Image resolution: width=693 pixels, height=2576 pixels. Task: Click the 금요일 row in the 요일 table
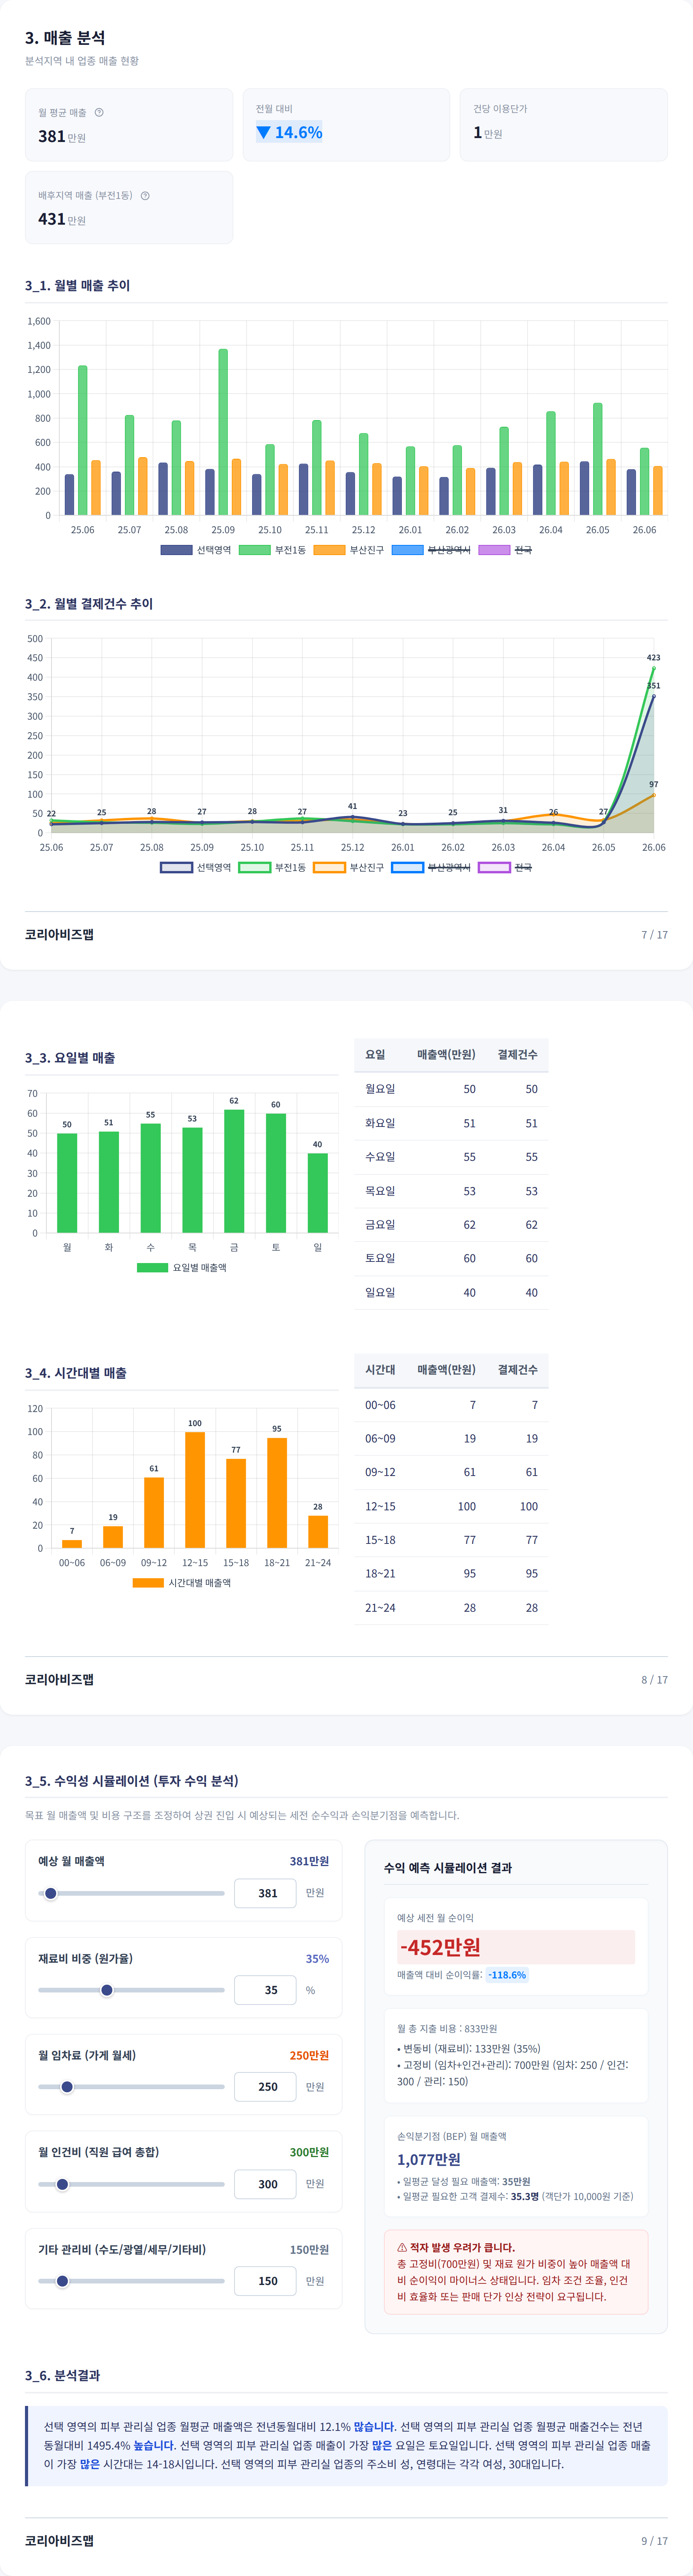tap(451, 1225)
